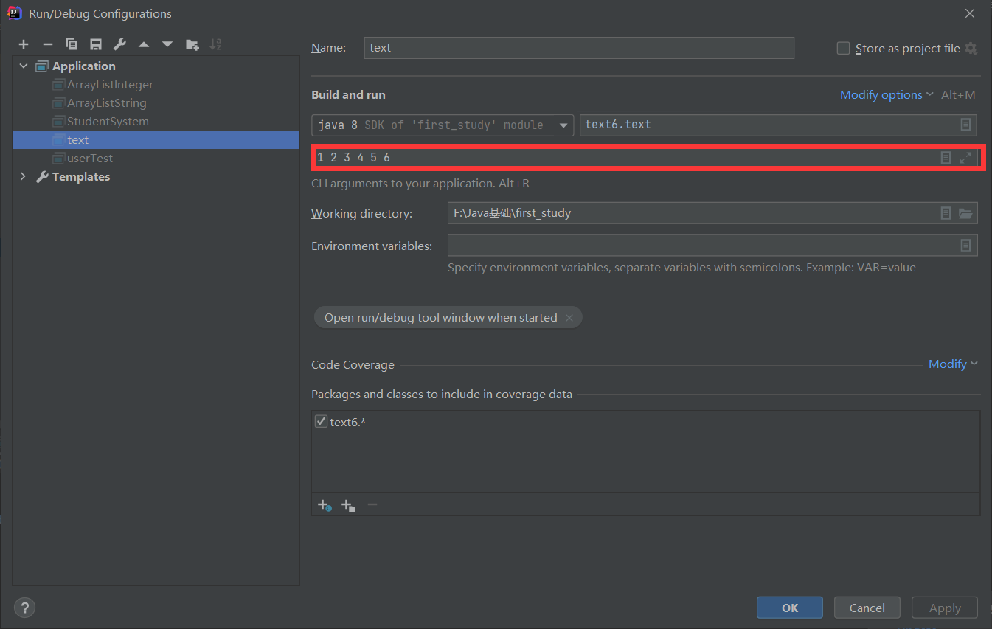Collapse the Application node

(24, 66)
